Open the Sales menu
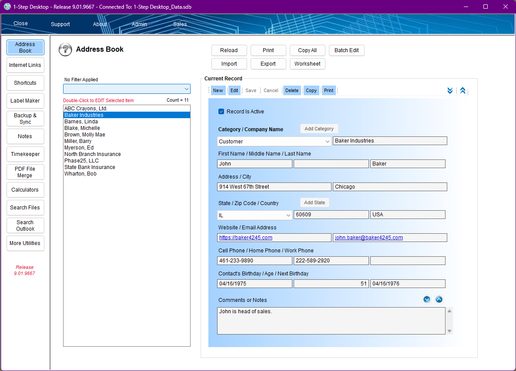The height and width of the screenshot is (371, 516). (x=180, y=24)
